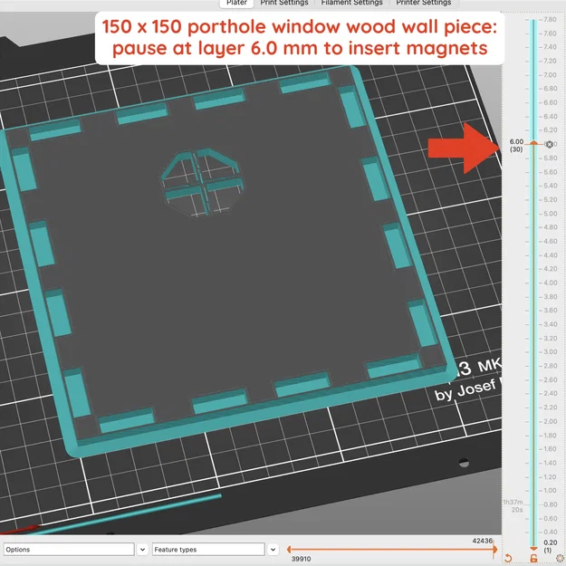
Task: Click the lower slider thumb at 0.20
Action: [533, 549]
